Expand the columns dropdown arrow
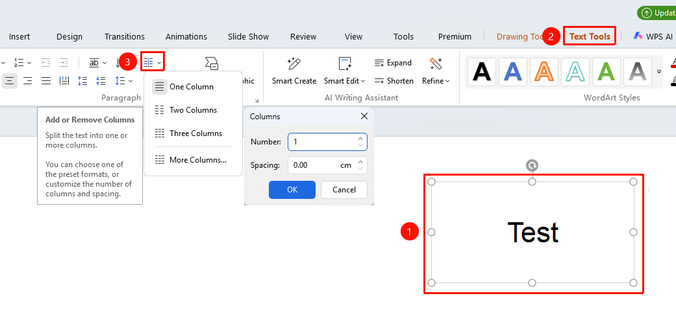 pyautogui.click(x=159, y=63)
